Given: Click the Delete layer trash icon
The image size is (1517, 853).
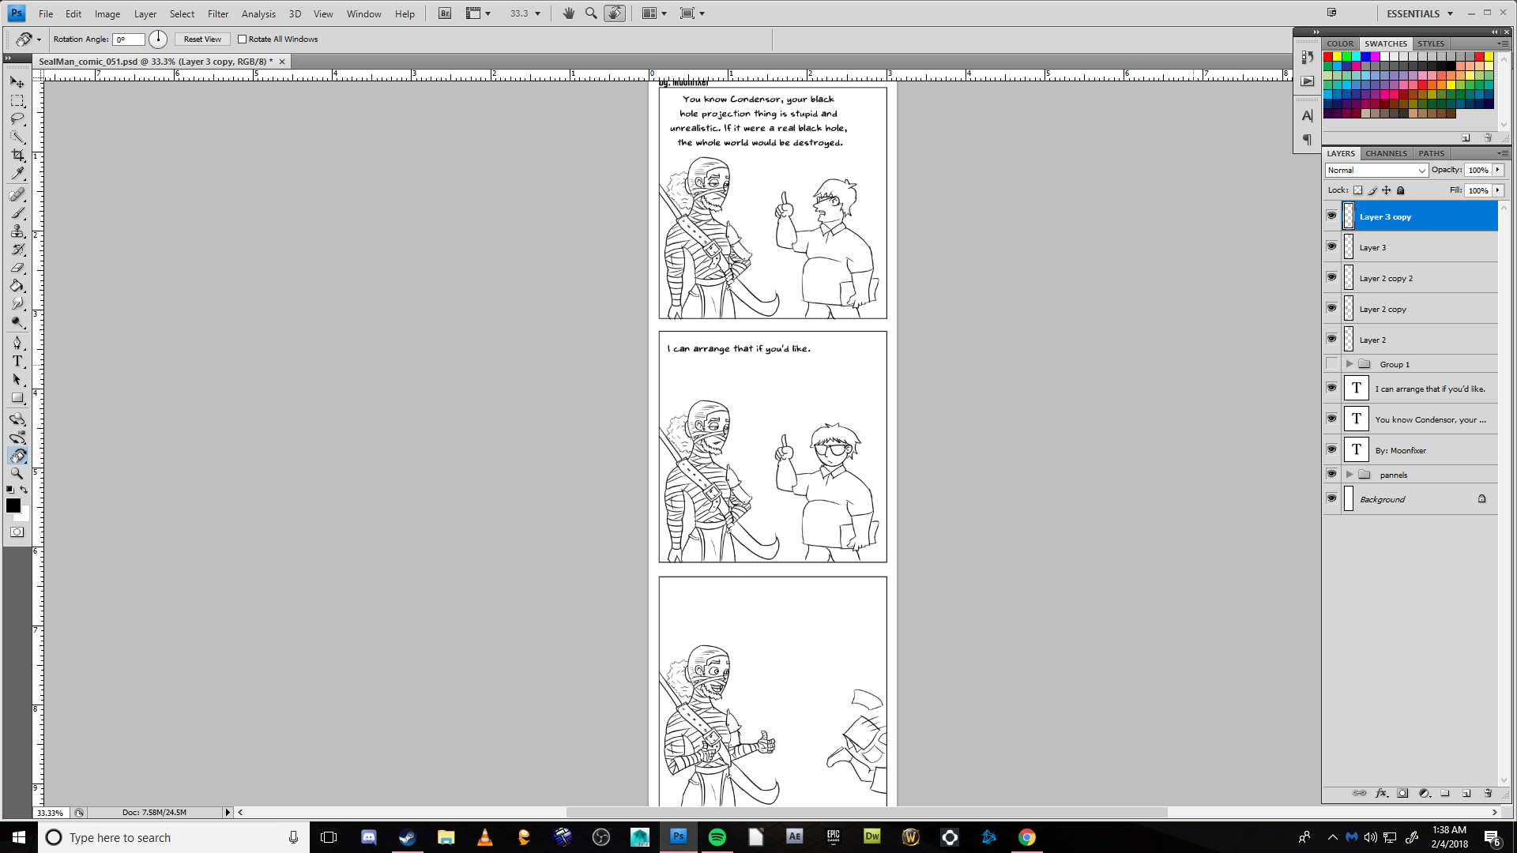Looking at the screenshot, I should (1488, 793).
